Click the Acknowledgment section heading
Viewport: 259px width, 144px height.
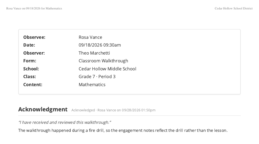pos(43,109)
